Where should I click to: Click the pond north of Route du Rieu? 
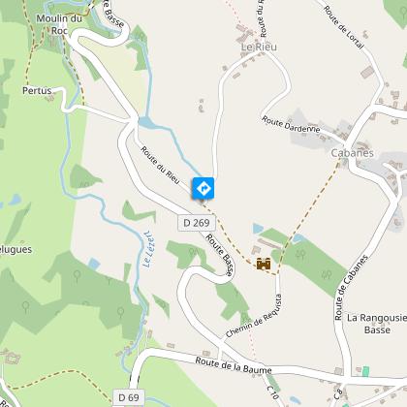pyautogui.click(x=146, y=123)
